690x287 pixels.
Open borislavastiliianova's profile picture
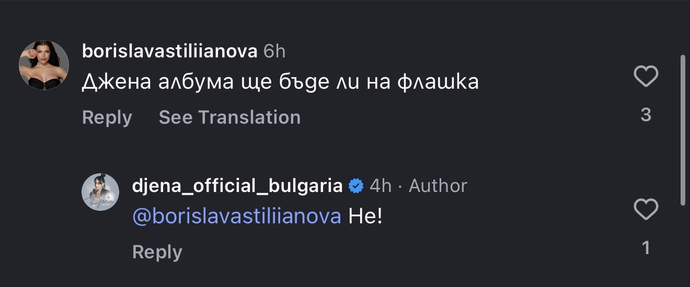tap(44, 65)
